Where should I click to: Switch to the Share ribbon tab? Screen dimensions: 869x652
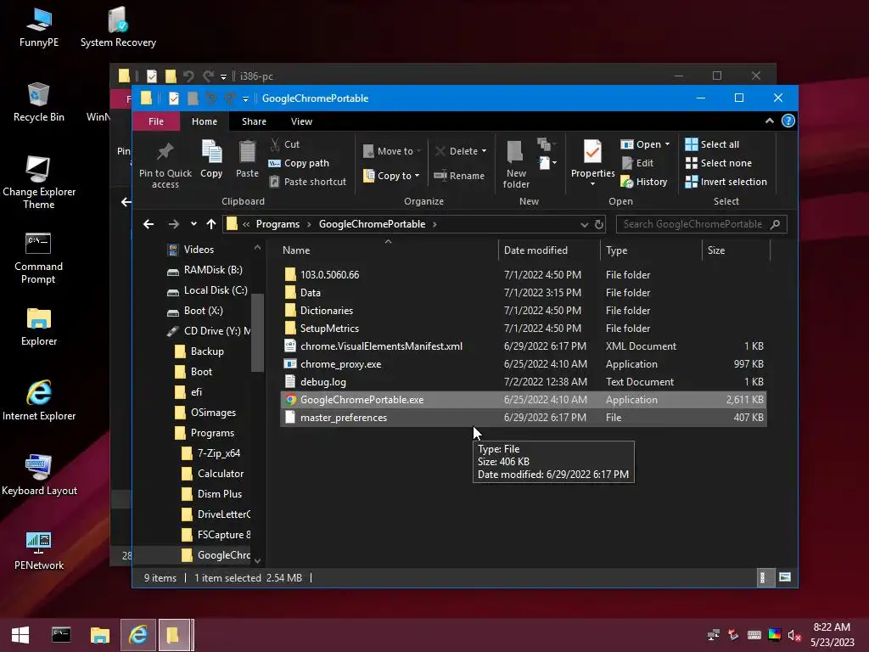pyautogui.click(x=254, y=121)
